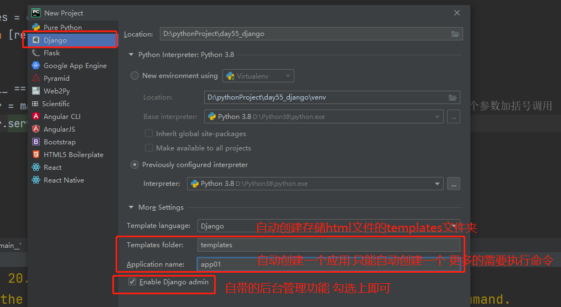Click the Django dj icon
The width and height of the screenshot is (561, 307).
[x=36, y=40]
